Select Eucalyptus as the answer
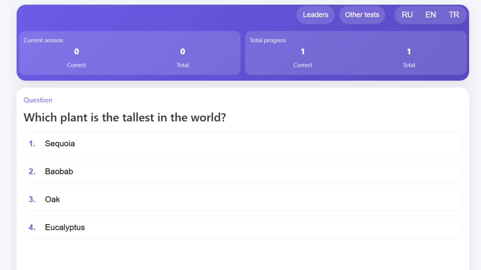481x270 pixels. [x=243, y=227]
